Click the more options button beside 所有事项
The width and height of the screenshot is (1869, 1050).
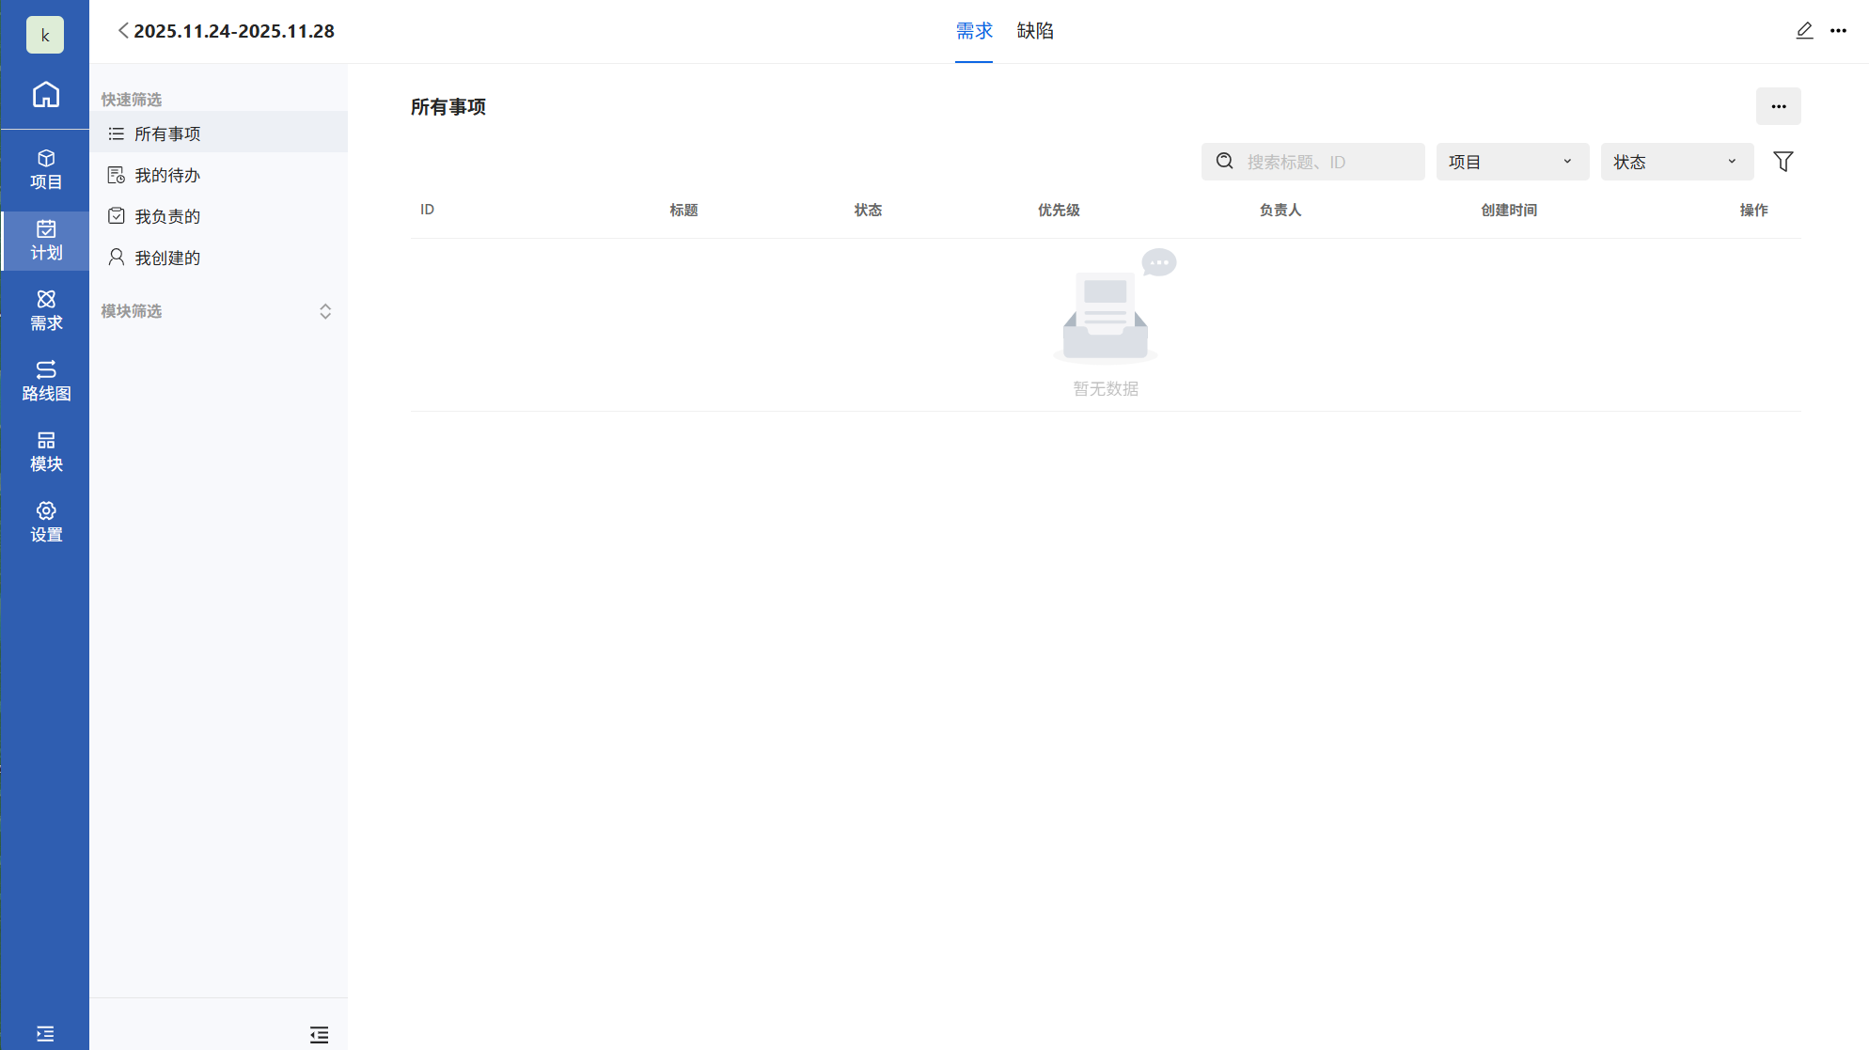(1778, 106)
